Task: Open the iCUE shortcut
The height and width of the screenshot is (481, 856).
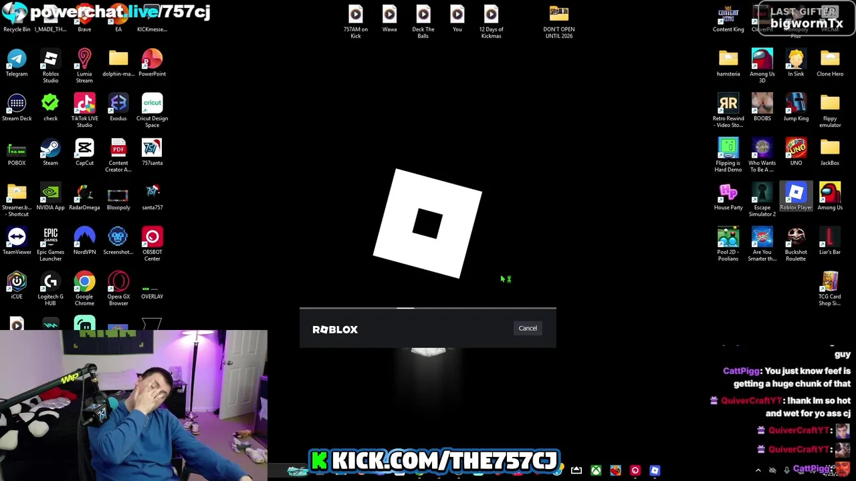Action: [x=17, y=285]
